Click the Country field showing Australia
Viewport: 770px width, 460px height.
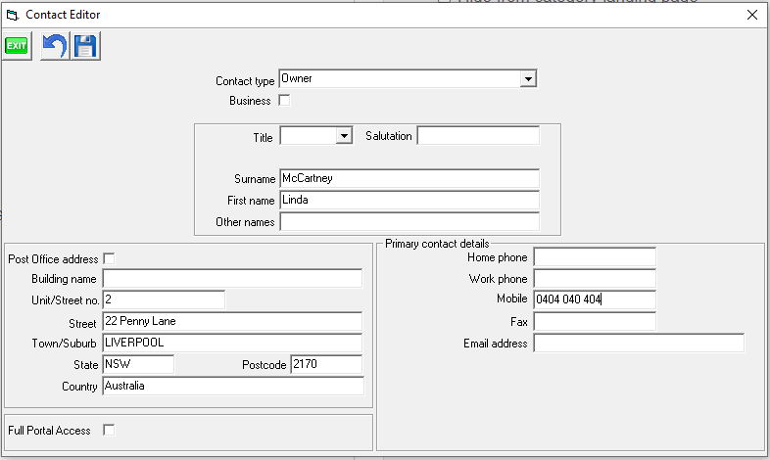coord(233,386)
